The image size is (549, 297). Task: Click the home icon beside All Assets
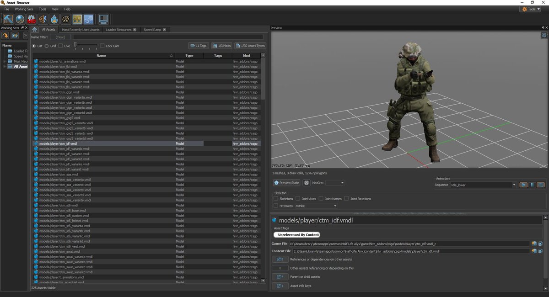click(x=35, y=30)
